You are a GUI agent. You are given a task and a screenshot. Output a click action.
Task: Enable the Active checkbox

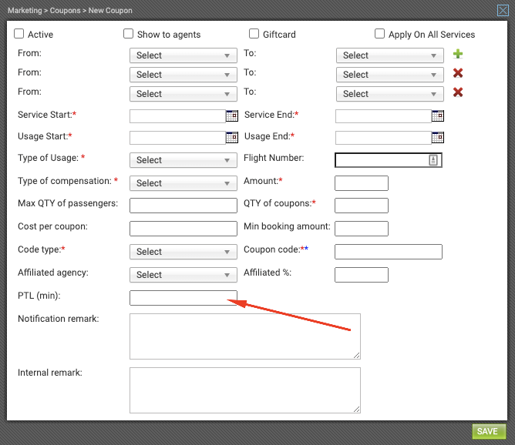(19, 34)
